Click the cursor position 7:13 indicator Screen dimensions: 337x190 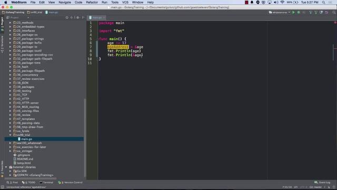pyautogui.click(x=287, y=187)
